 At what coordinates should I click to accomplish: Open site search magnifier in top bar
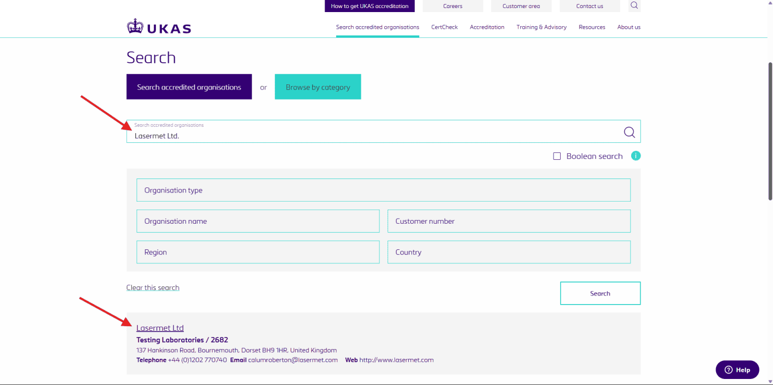(634, 6)
